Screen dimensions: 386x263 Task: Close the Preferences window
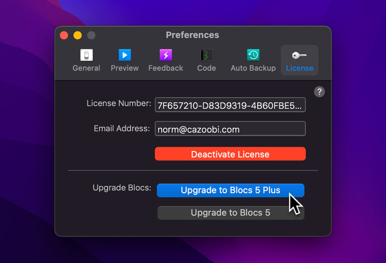pos(64,35)
